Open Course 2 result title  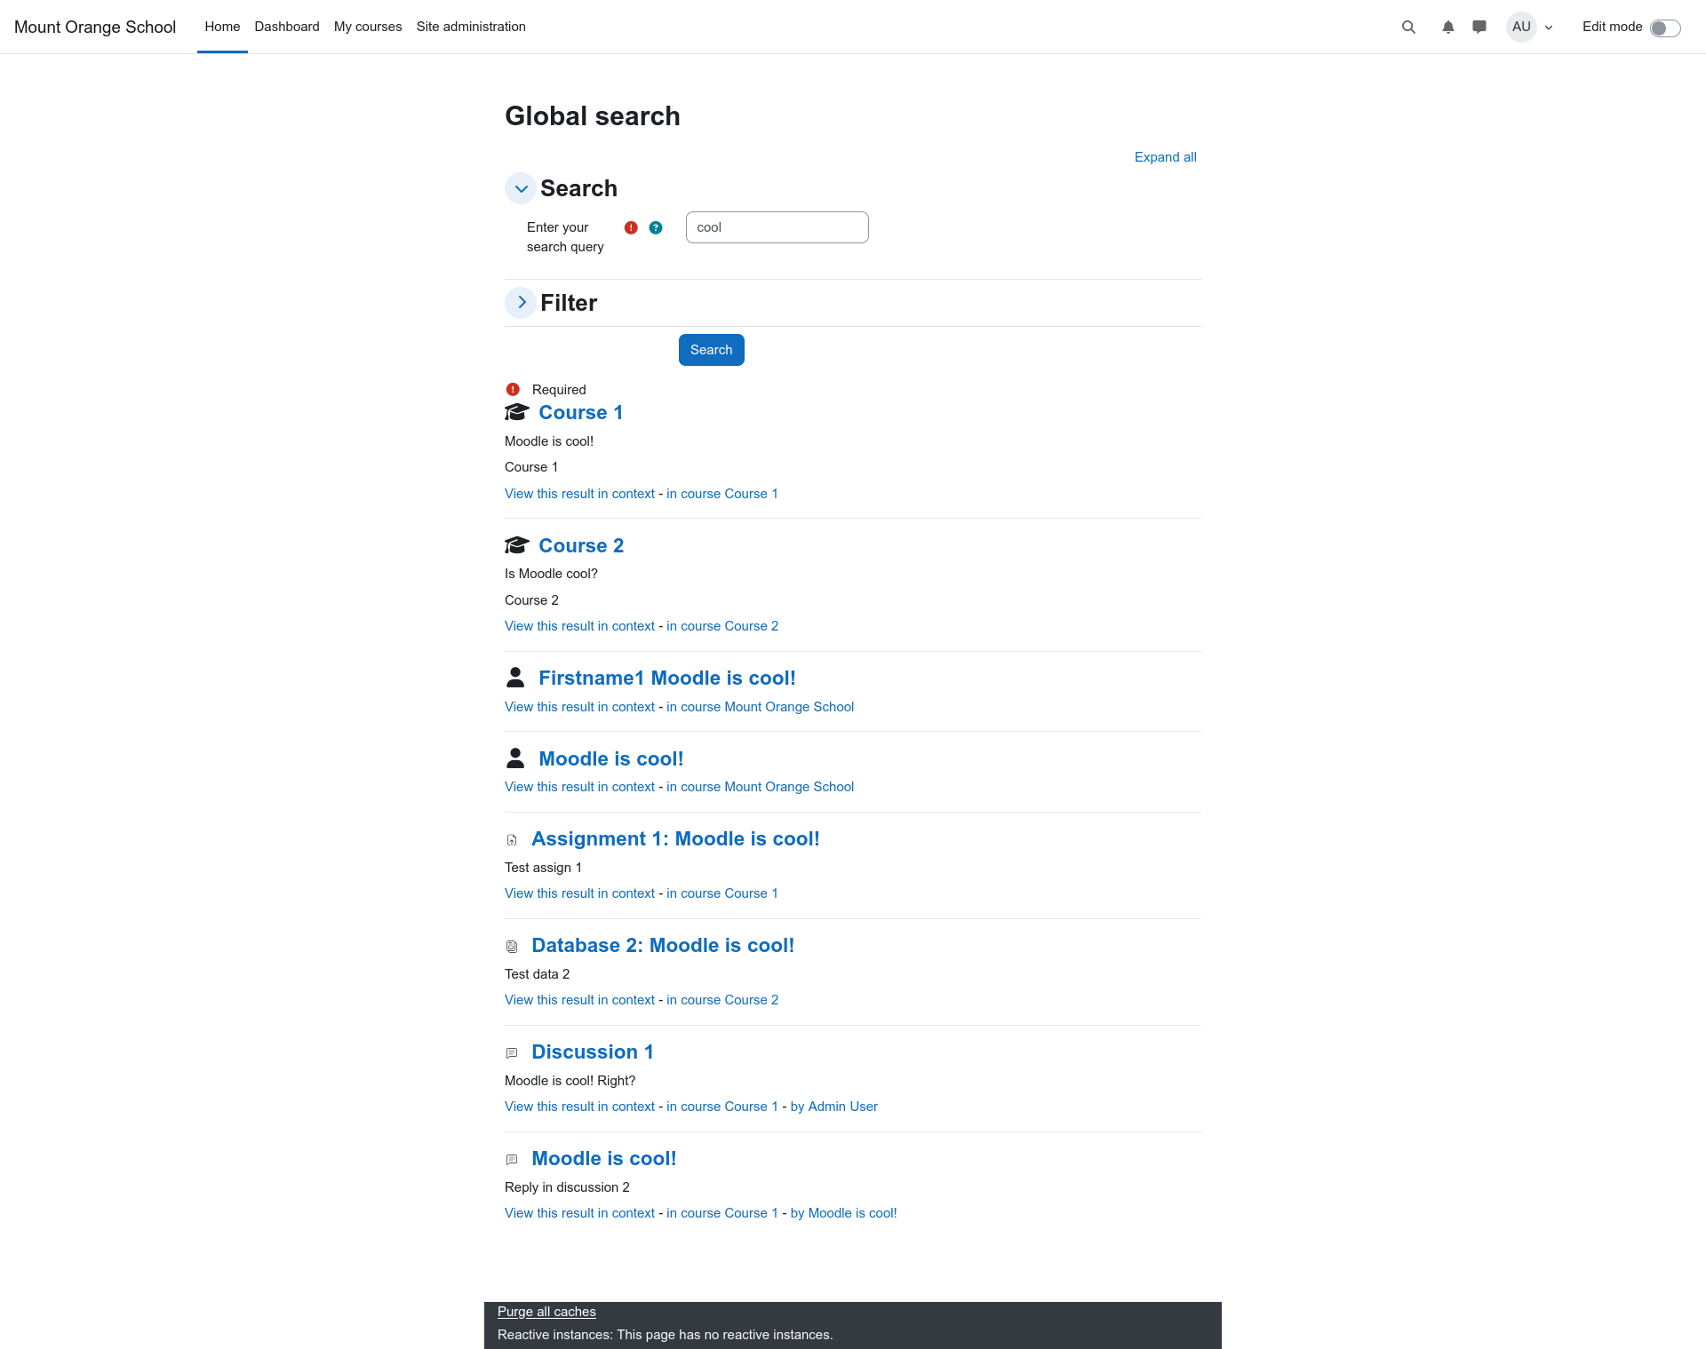pos(581,545)
